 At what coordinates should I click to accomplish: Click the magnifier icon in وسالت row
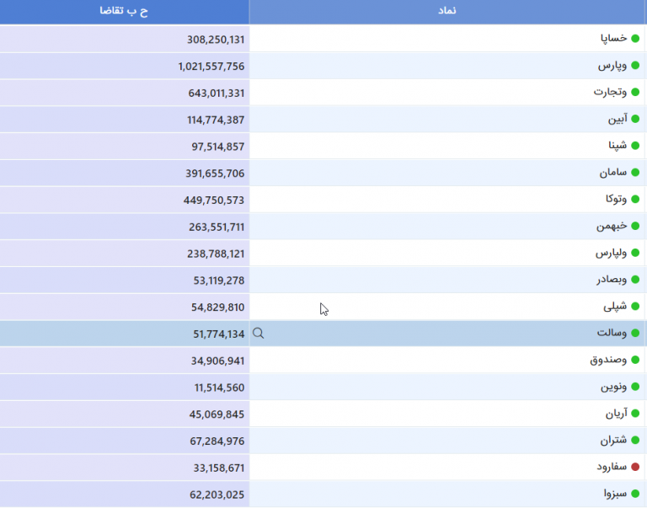259,334
